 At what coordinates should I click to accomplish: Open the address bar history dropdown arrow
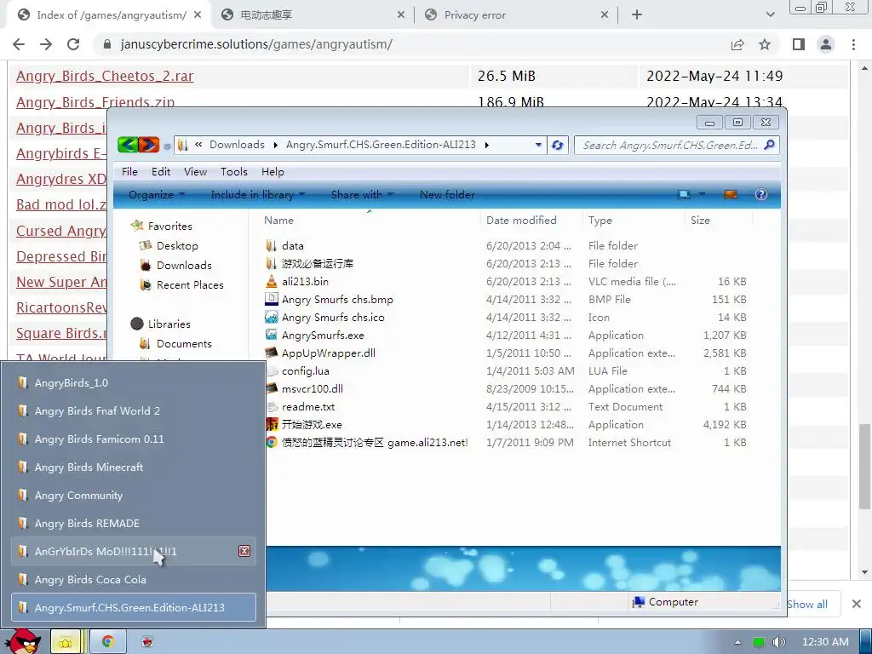click(538, 145)
